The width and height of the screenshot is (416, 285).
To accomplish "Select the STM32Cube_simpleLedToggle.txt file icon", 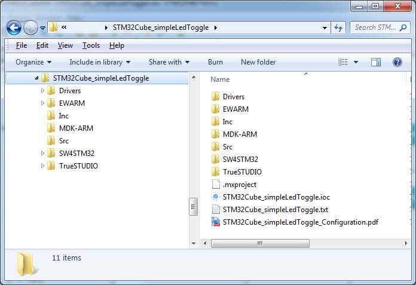I will coord(216,210).
